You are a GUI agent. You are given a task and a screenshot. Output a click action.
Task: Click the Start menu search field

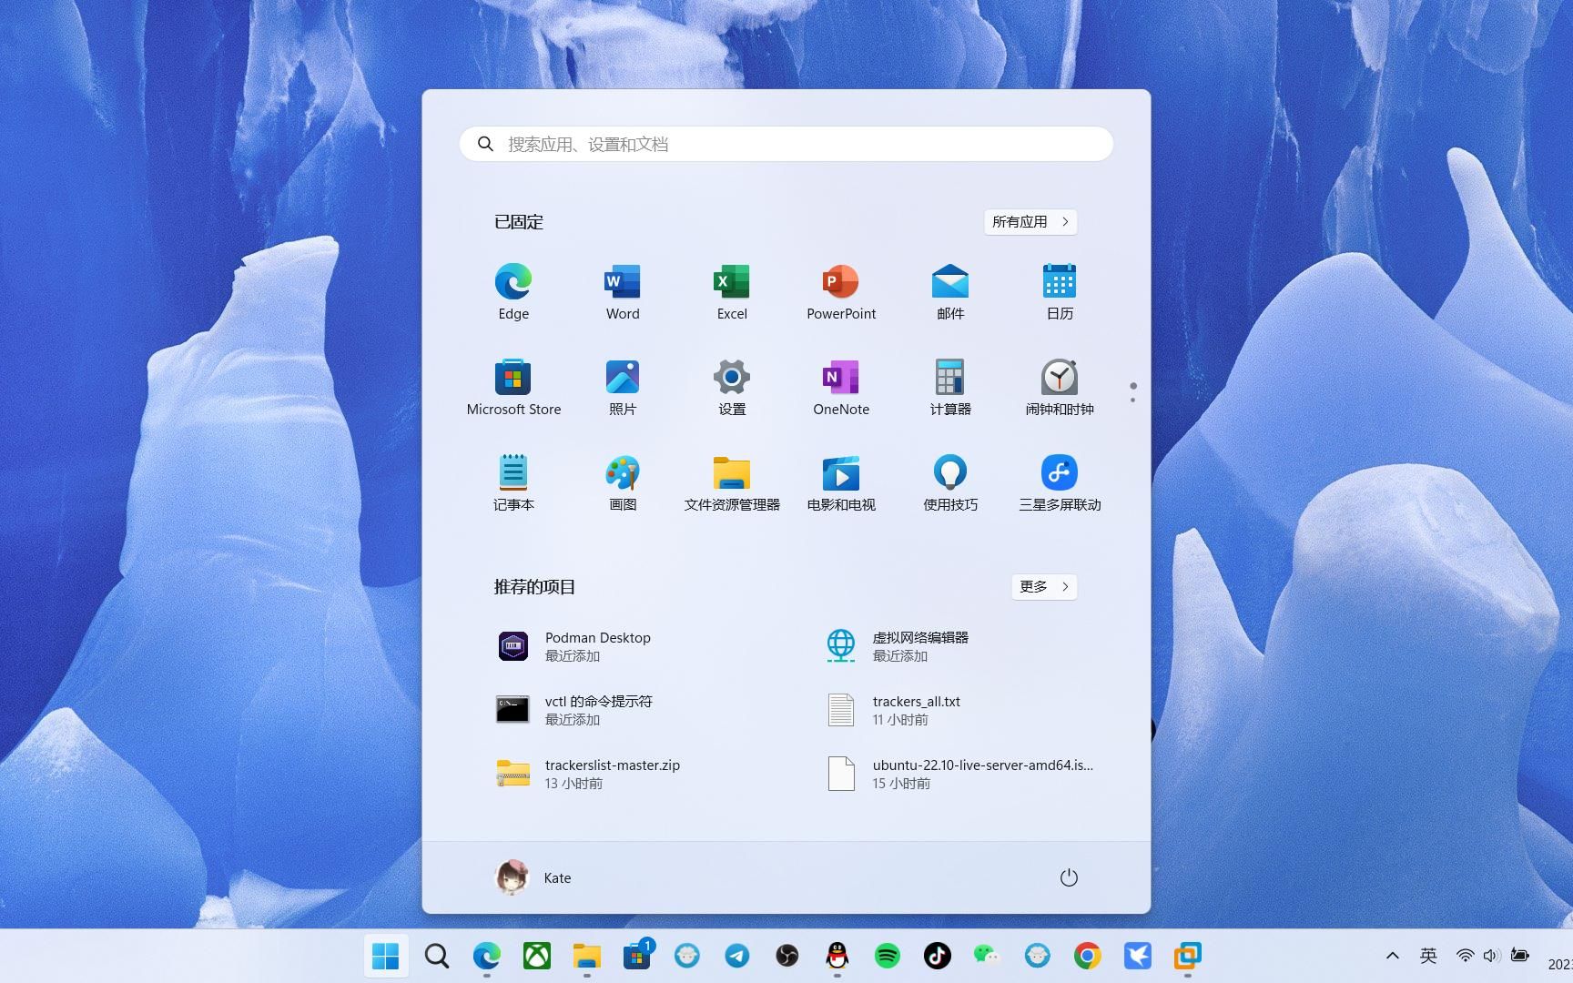coord(786,144)
